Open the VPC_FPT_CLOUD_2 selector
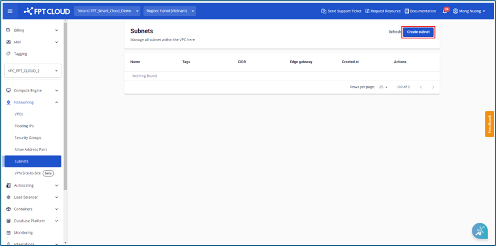 pos(33,71)
